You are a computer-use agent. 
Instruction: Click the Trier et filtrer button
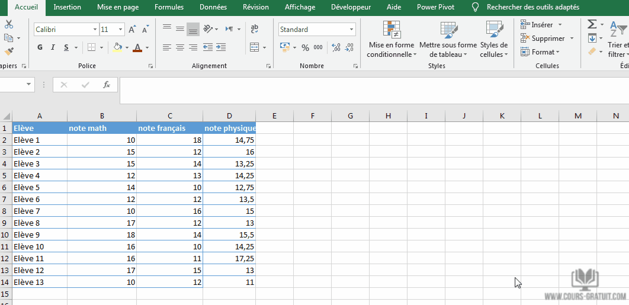618,39
